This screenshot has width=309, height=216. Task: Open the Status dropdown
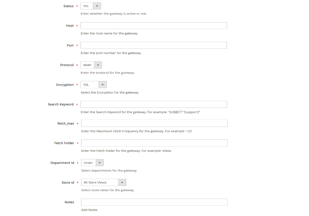[91, 6]
